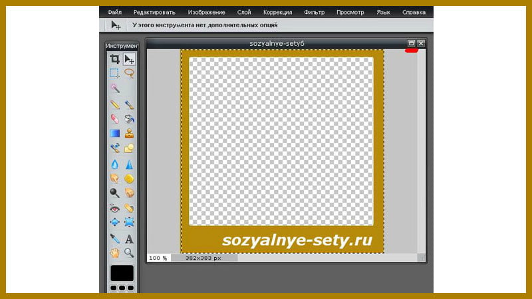Select the Bloat tool
The height and width of the screenshot is (299, 532).
coord(114,222)
